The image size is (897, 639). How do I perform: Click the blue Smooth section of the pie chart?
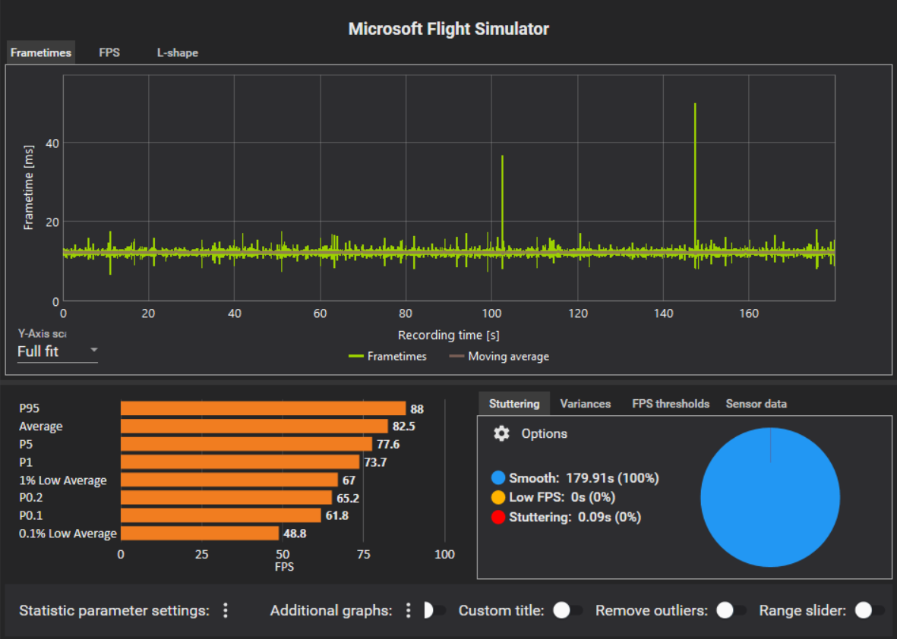769,497
